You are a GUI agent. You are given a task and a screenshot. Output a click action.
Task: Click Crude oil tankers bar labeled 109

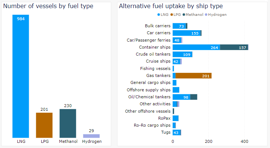tap(182, 54)
